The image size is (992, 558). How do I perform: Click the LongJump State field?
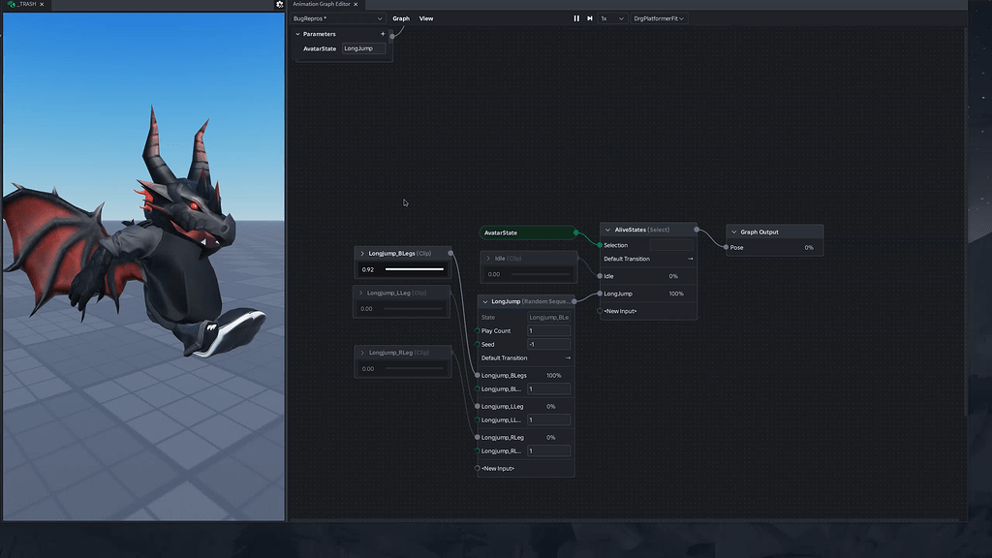tap(548, 317)
